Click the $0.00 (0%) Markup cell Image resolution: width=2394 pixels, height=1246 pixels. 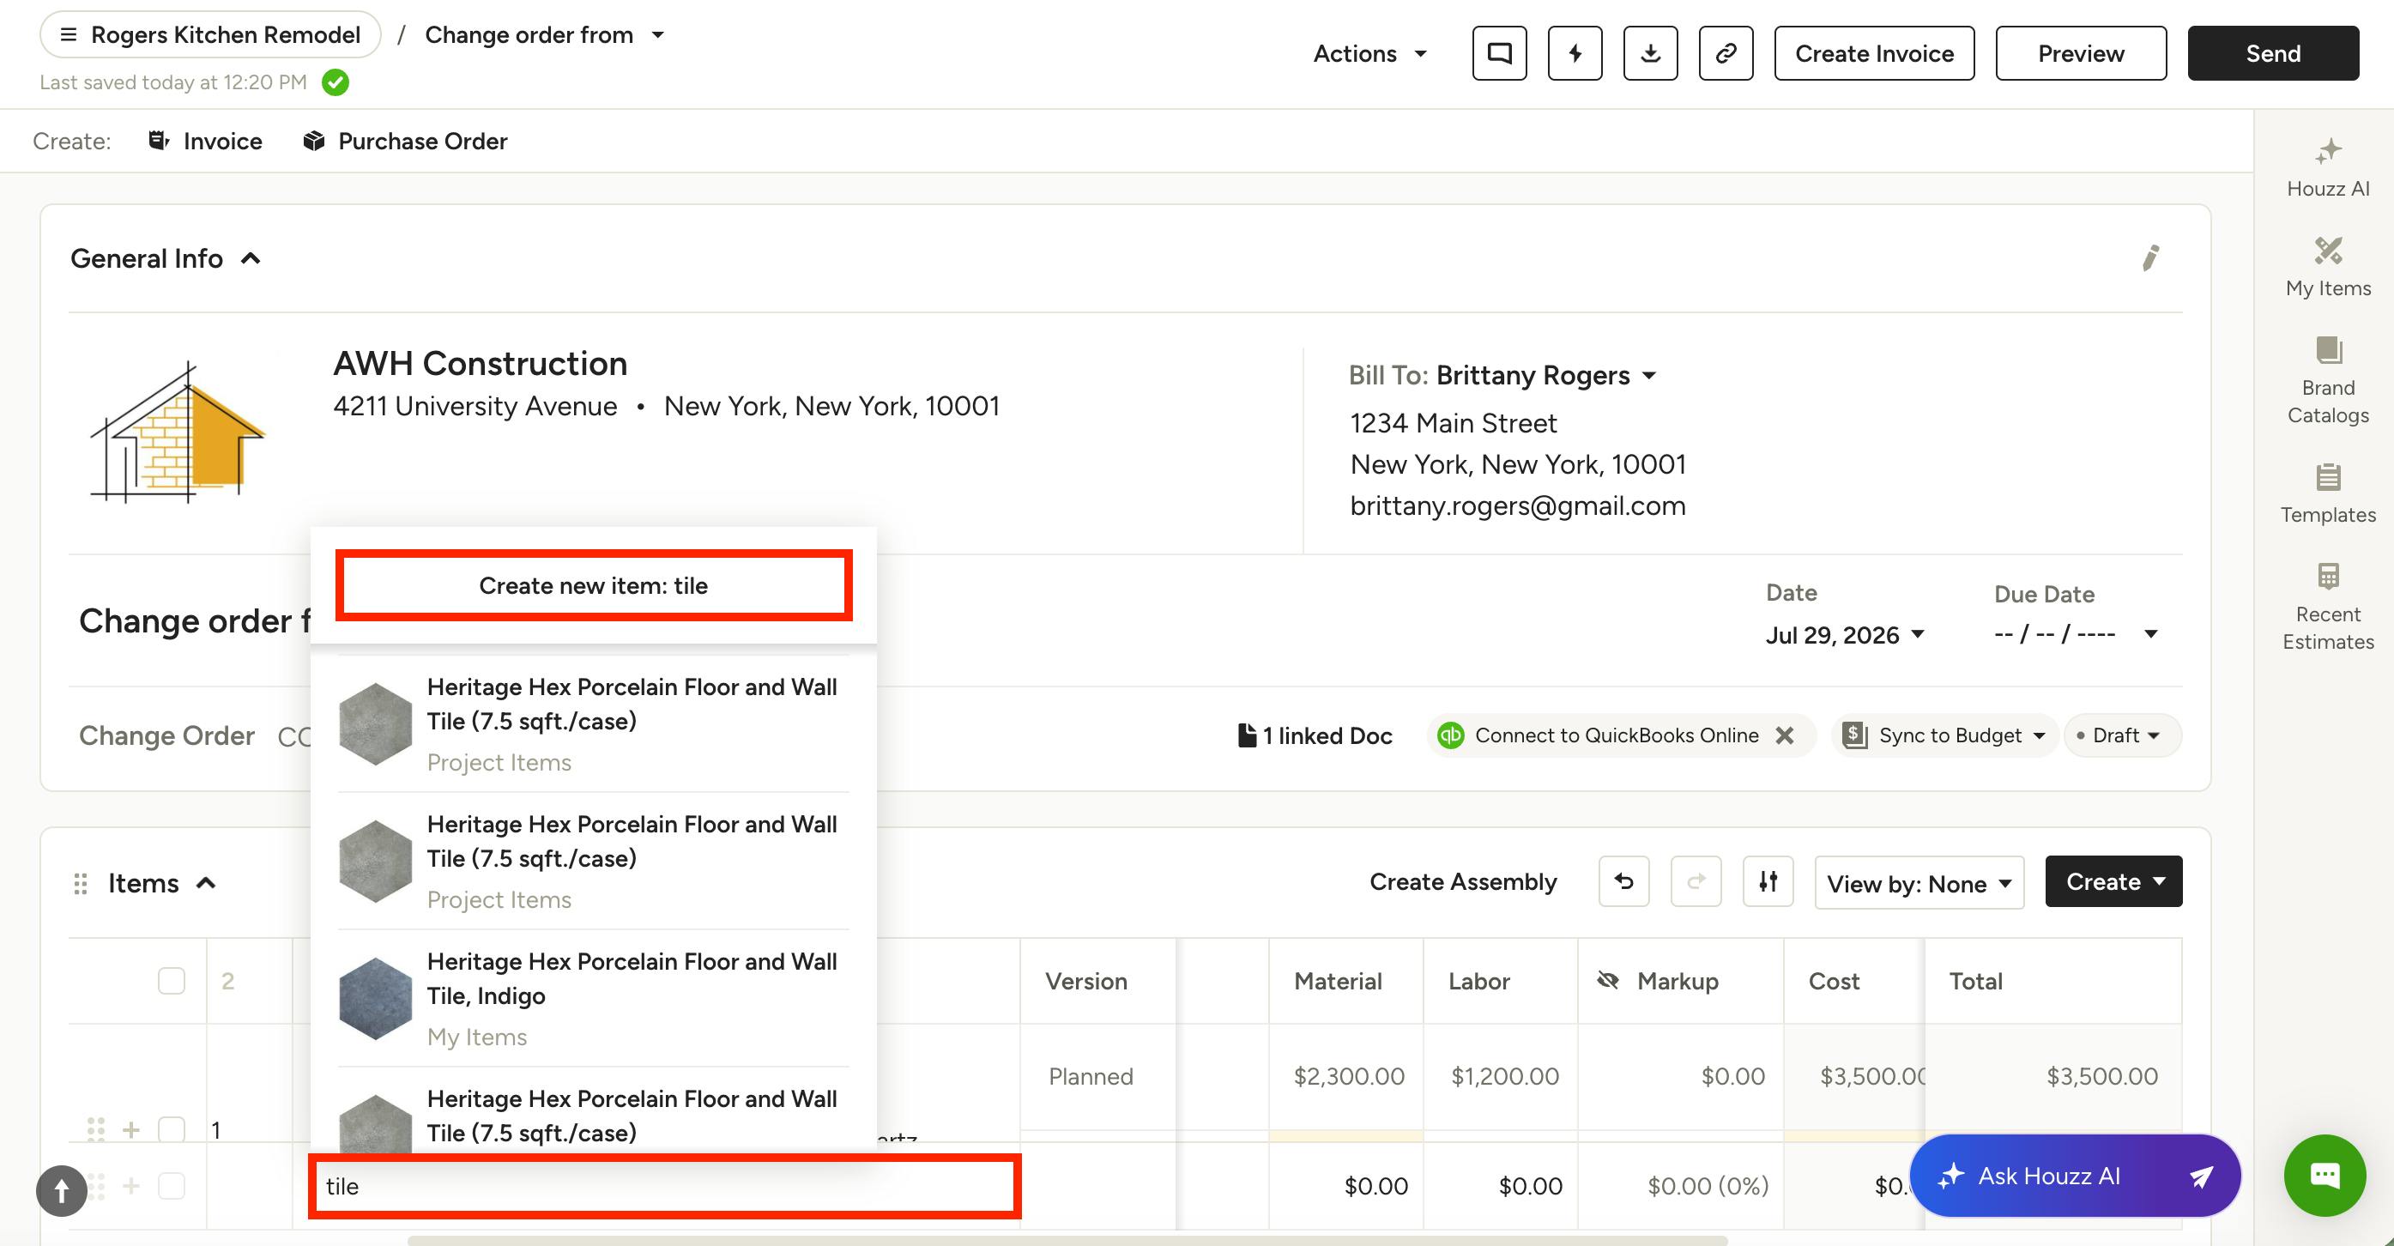[1682, 1186]
